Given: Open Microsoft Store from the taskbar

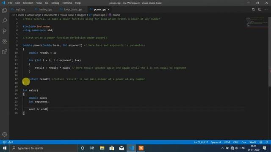Looking at the screenshot, I should pyautogui.click(x=112, y=148).
